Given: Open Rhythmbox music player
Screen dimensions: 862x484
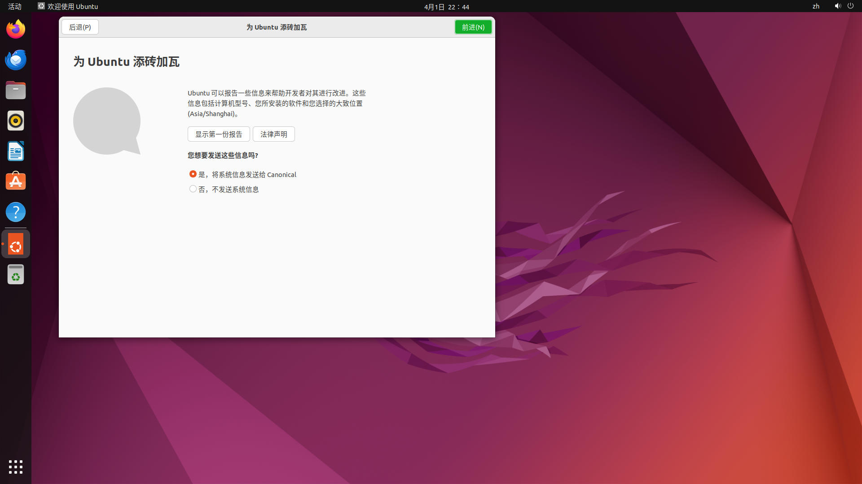Looking at the screenshot, I should click(x=16, y=121).
